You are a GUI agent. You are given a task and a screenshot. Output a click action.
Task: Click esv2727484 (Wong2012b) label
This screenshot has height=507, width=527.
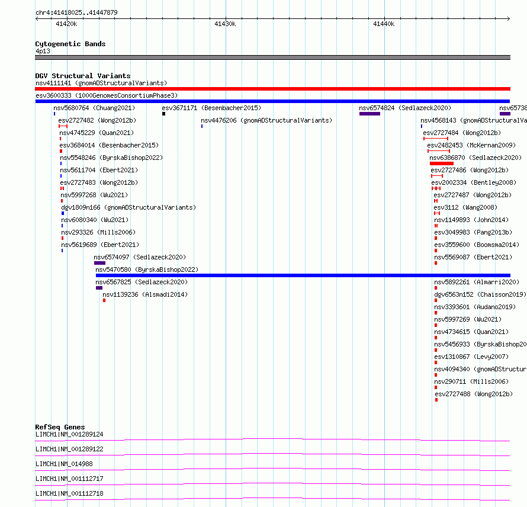click(462, 133)
